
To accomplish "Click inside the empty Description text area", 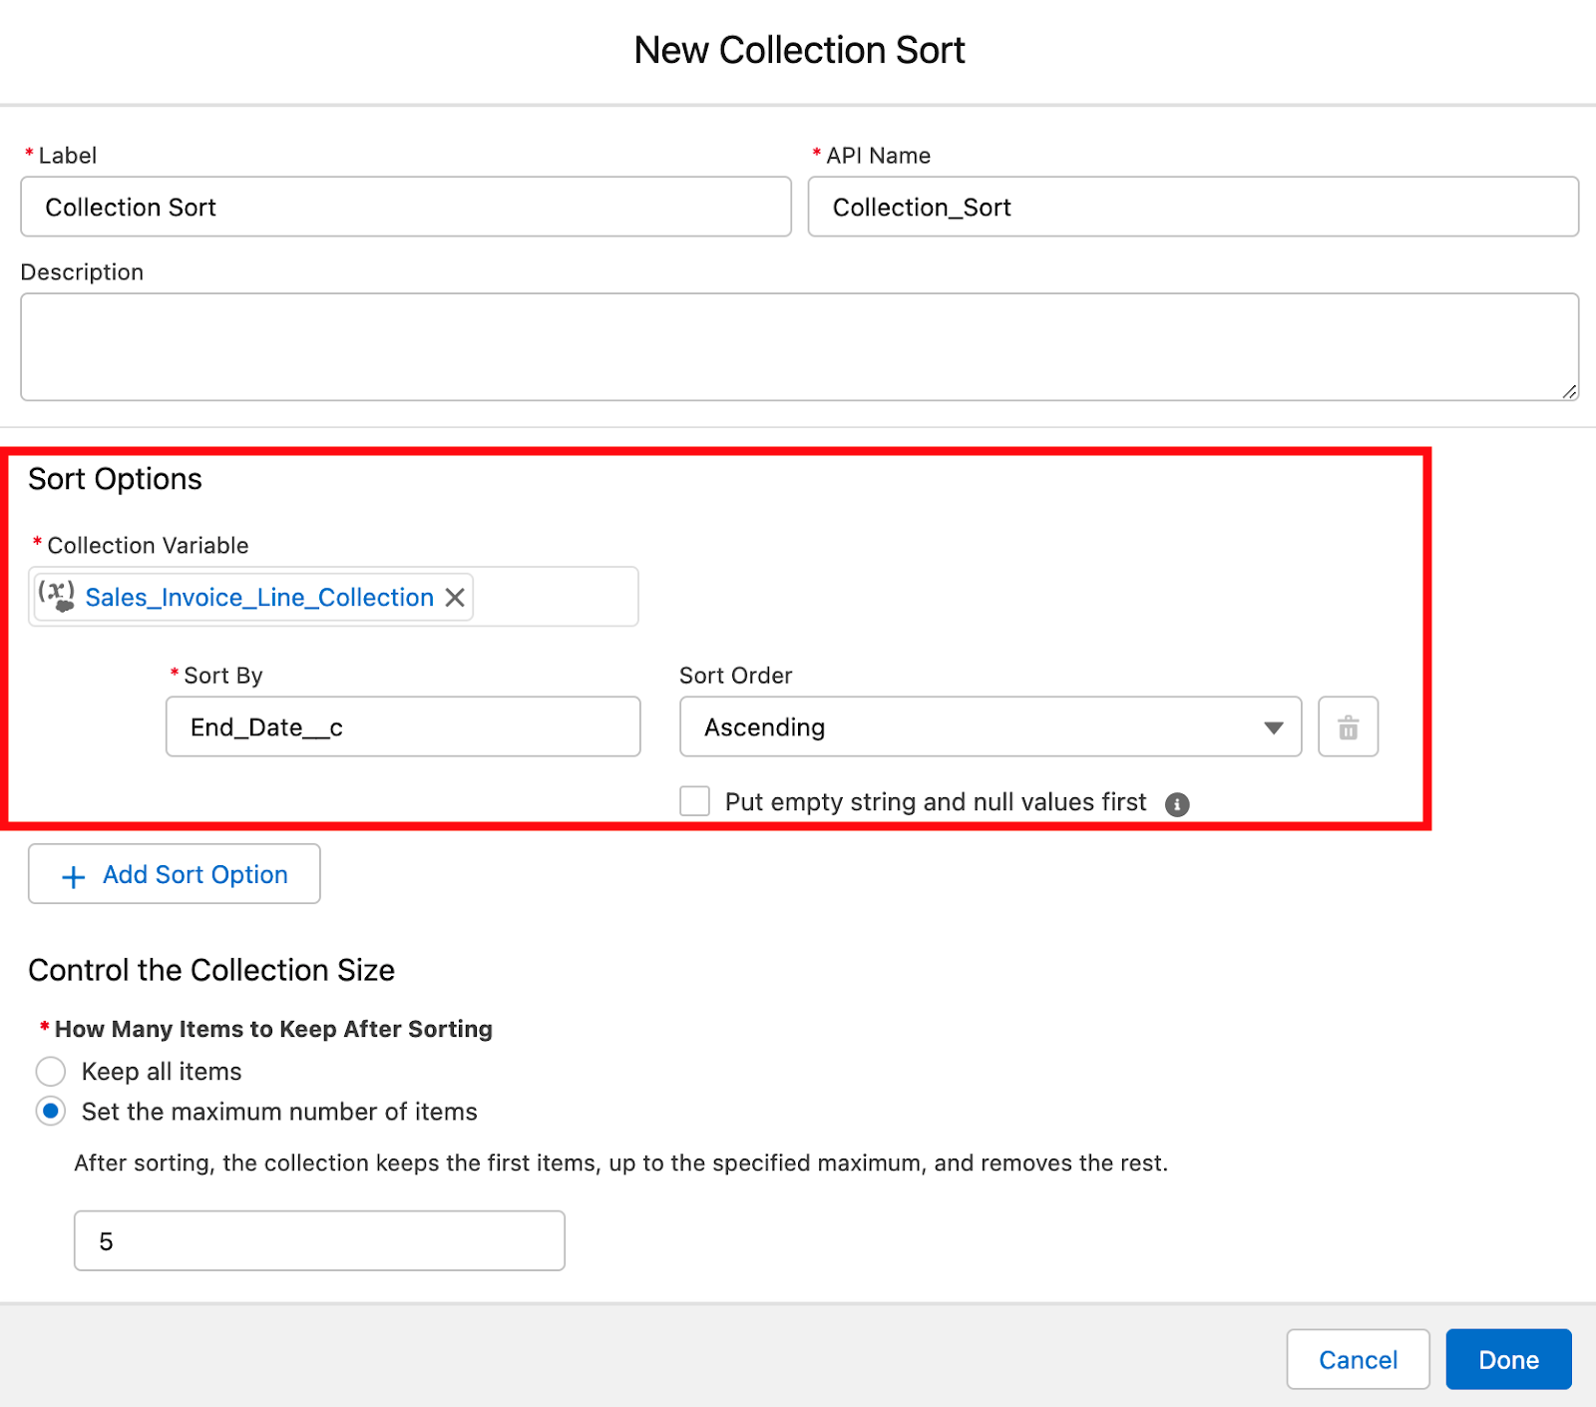I will pyautogui.click(x=798, y=346).
